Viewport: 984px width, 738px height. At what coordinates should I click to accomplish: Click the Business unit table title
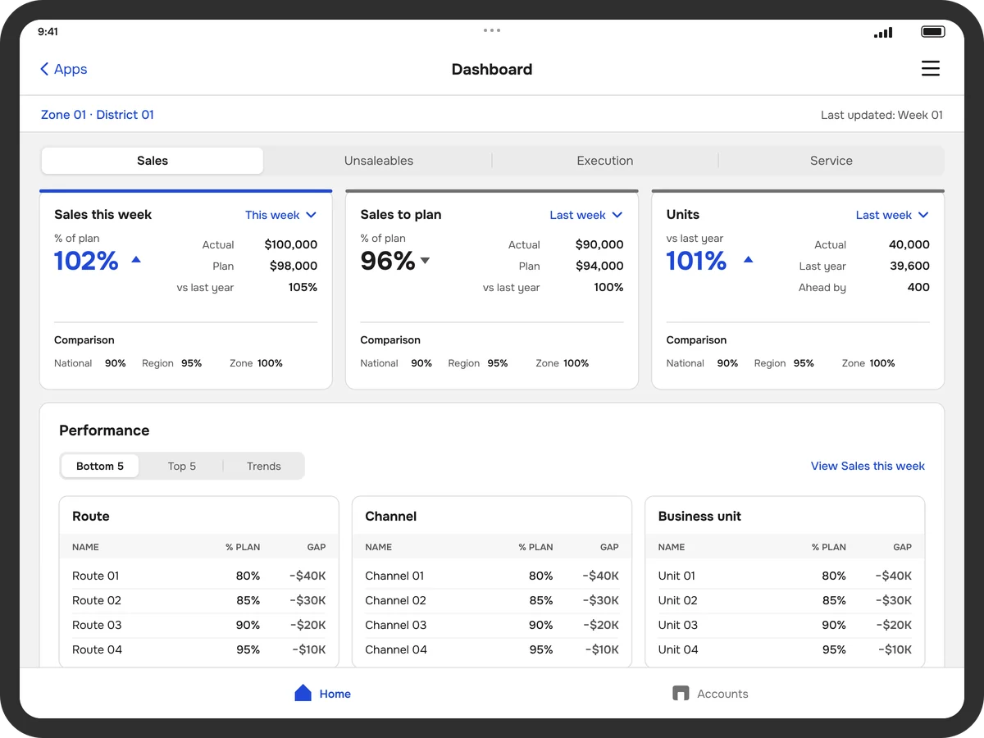pos(699,517)
